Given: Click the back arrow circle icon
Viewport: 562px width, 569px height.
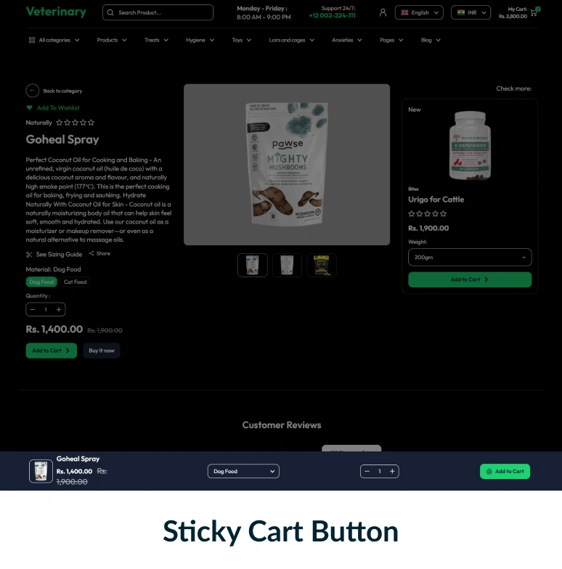Looking at the screenshot, I should tap(32, 90).
